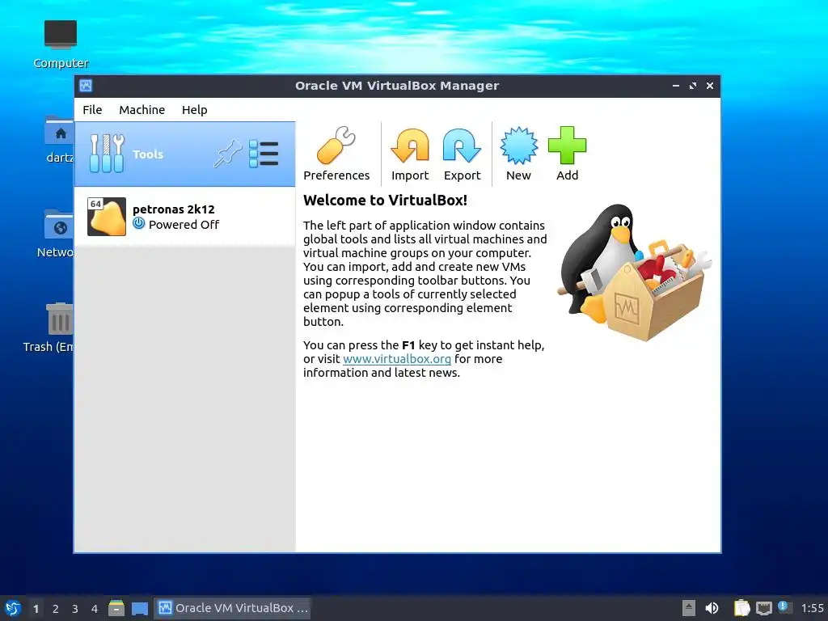Open the Help menu
This screenshot has height=621, width=828.
(194, 110)
